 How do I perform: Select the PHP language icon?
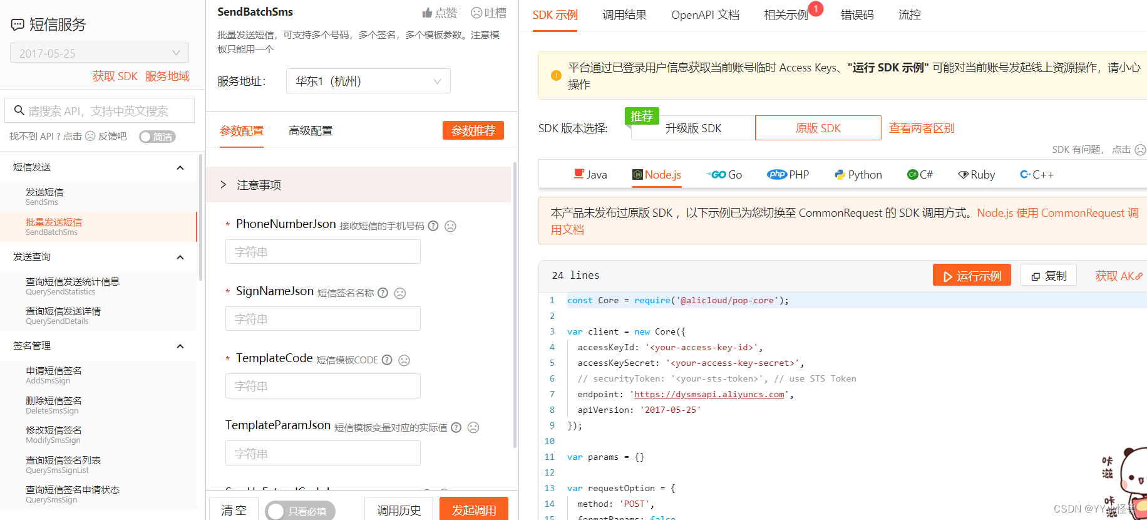(777, 174)
